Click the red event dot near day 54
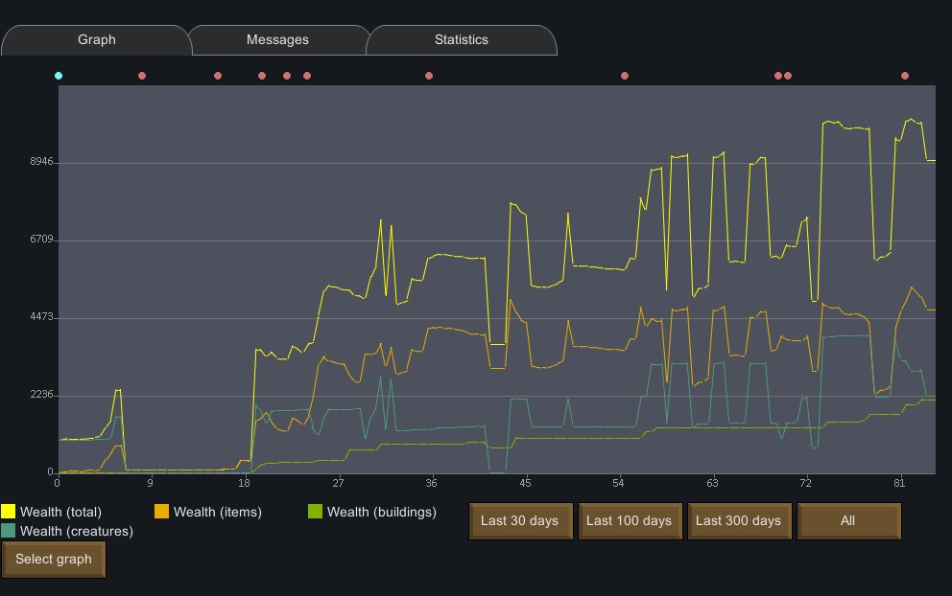This screenshot has height=596, width=952. [625, 76]
